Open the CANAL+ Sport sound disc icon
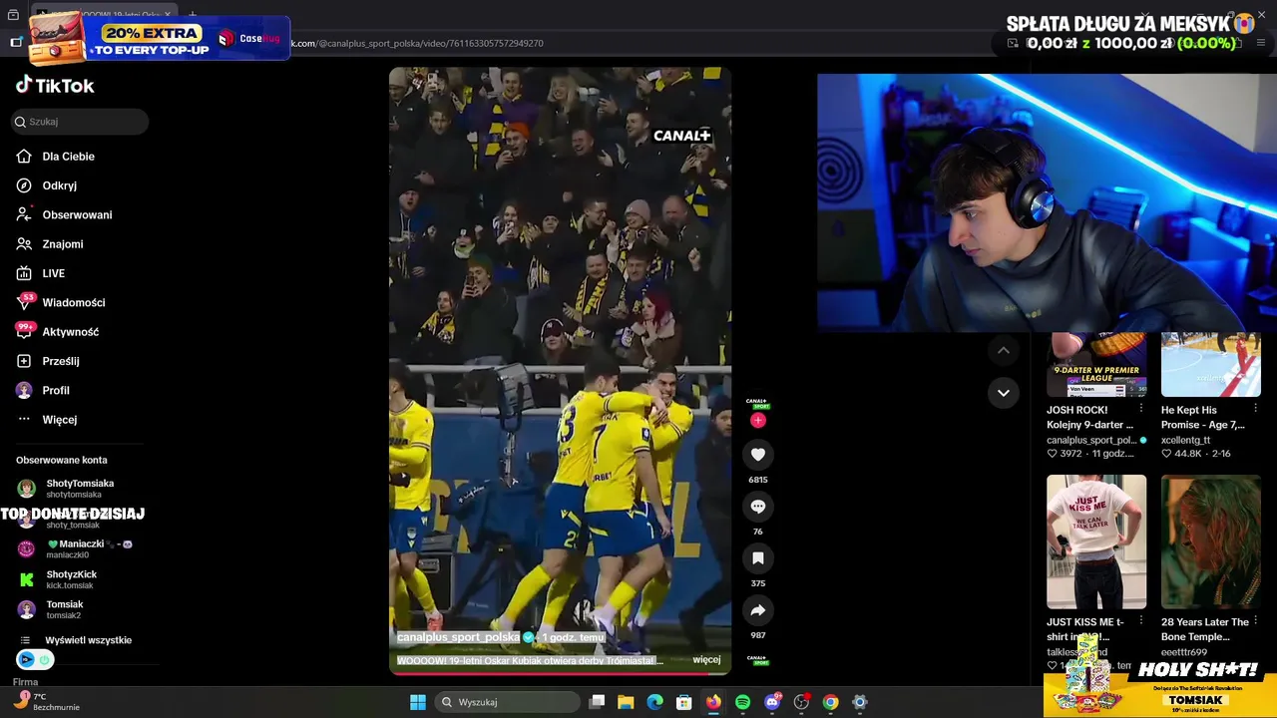1277x718 pixels. (x=758, y=659)
